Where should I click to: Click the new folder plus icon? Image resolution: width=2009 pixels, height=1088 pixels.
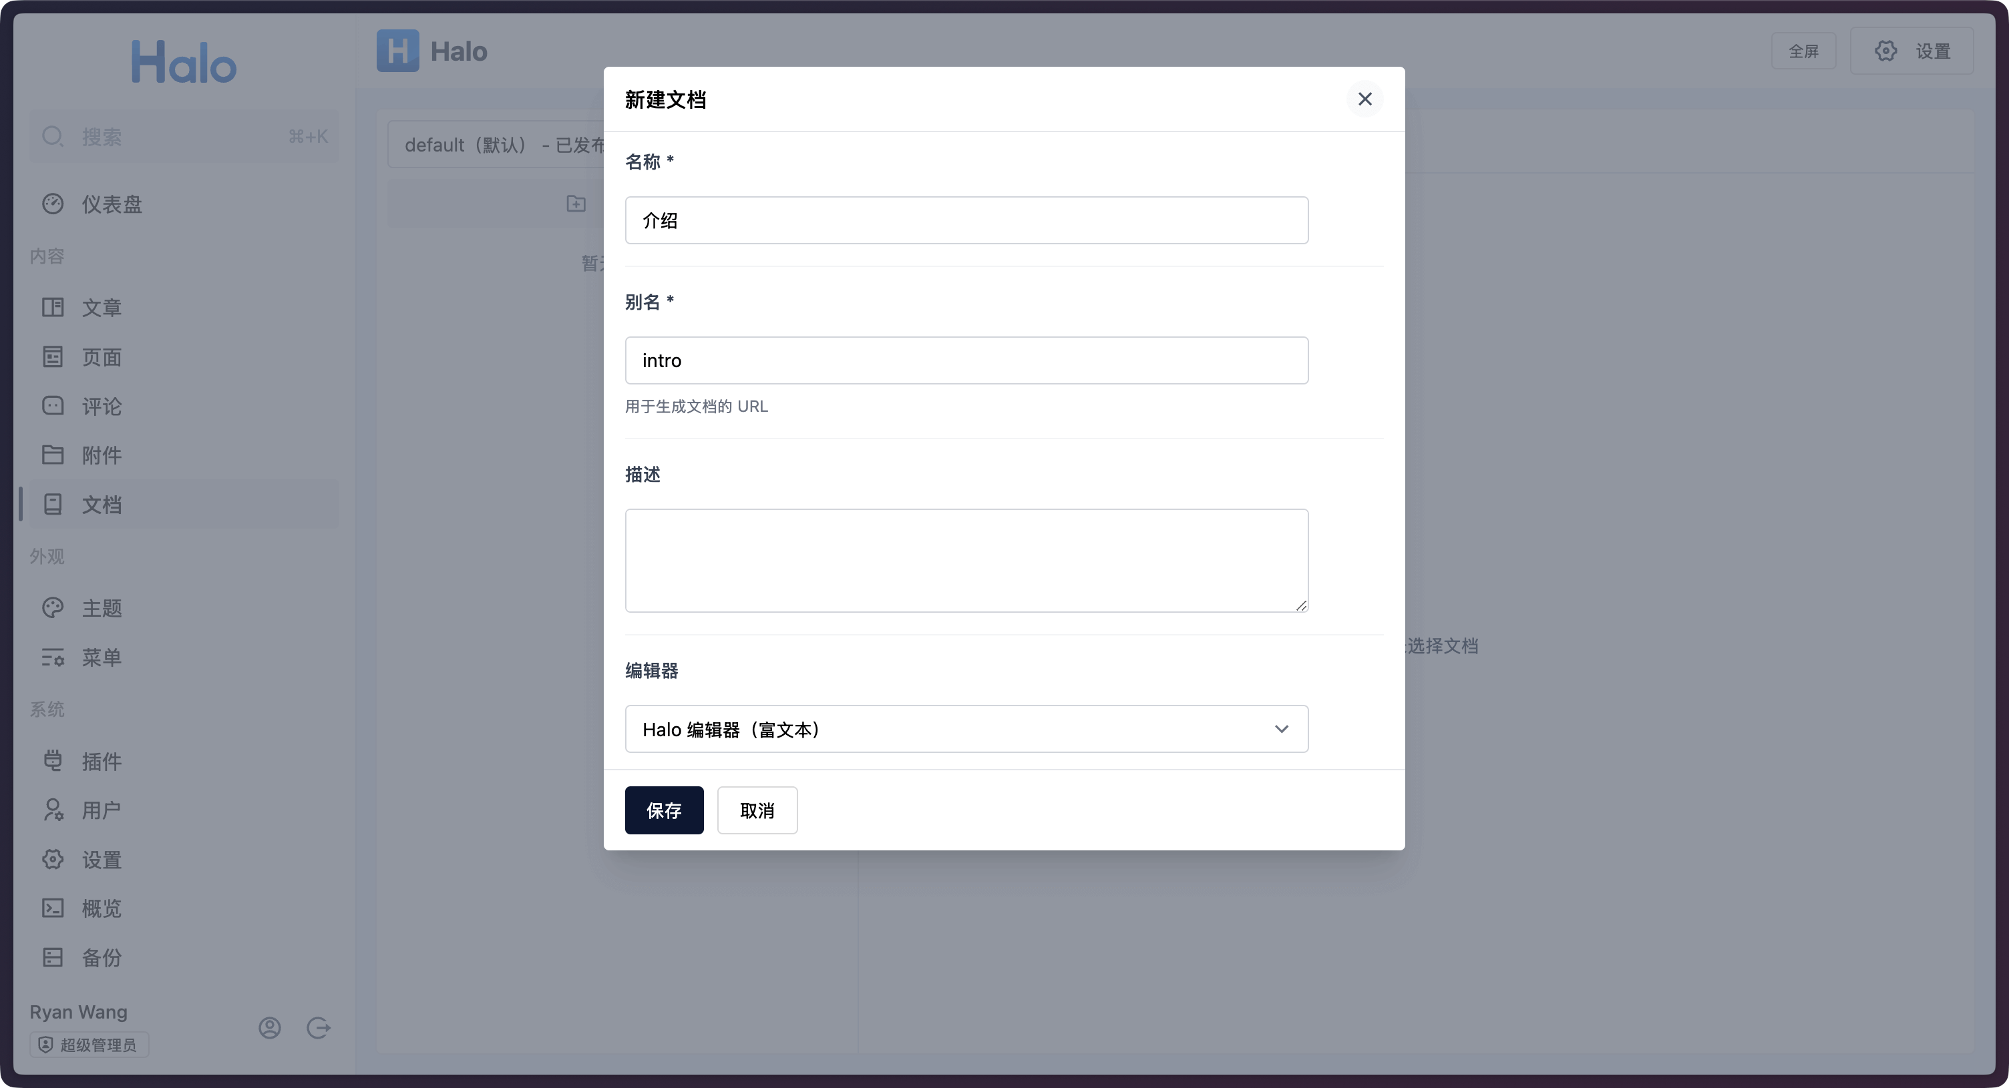[576, 204]
